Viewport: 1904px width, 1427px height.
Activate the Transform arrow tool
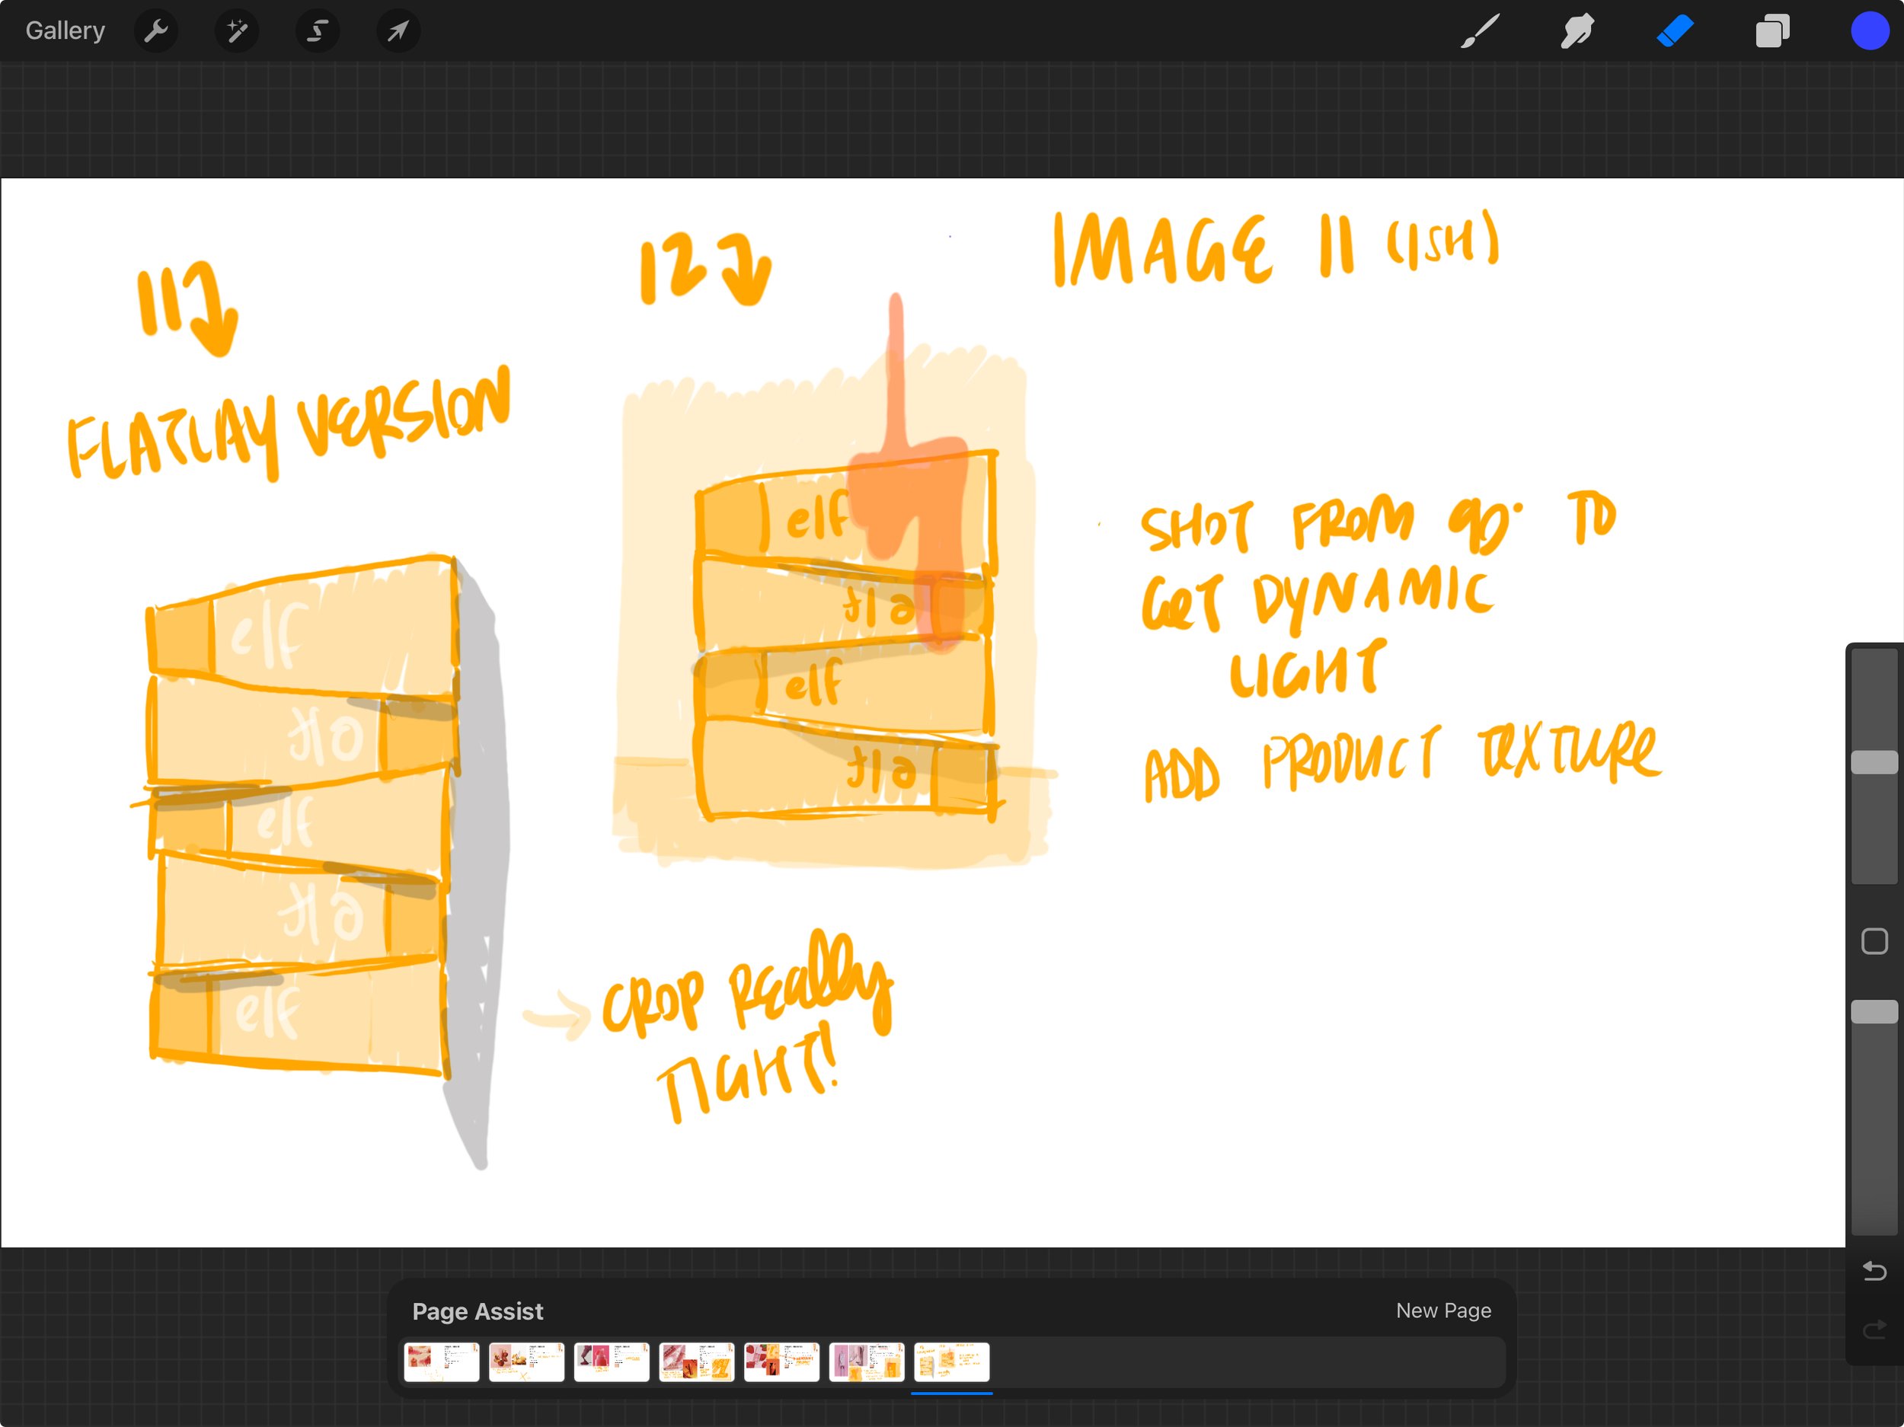tap(398, 32)
